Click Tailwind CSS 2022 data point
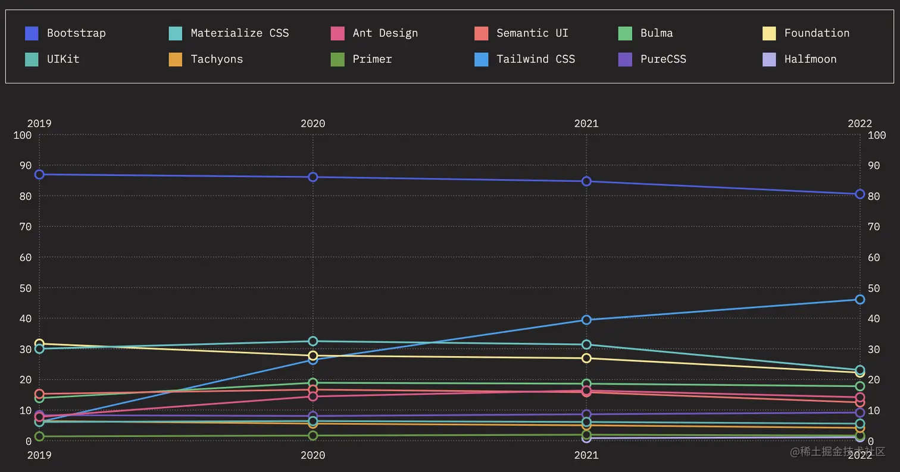 point(860,300)
